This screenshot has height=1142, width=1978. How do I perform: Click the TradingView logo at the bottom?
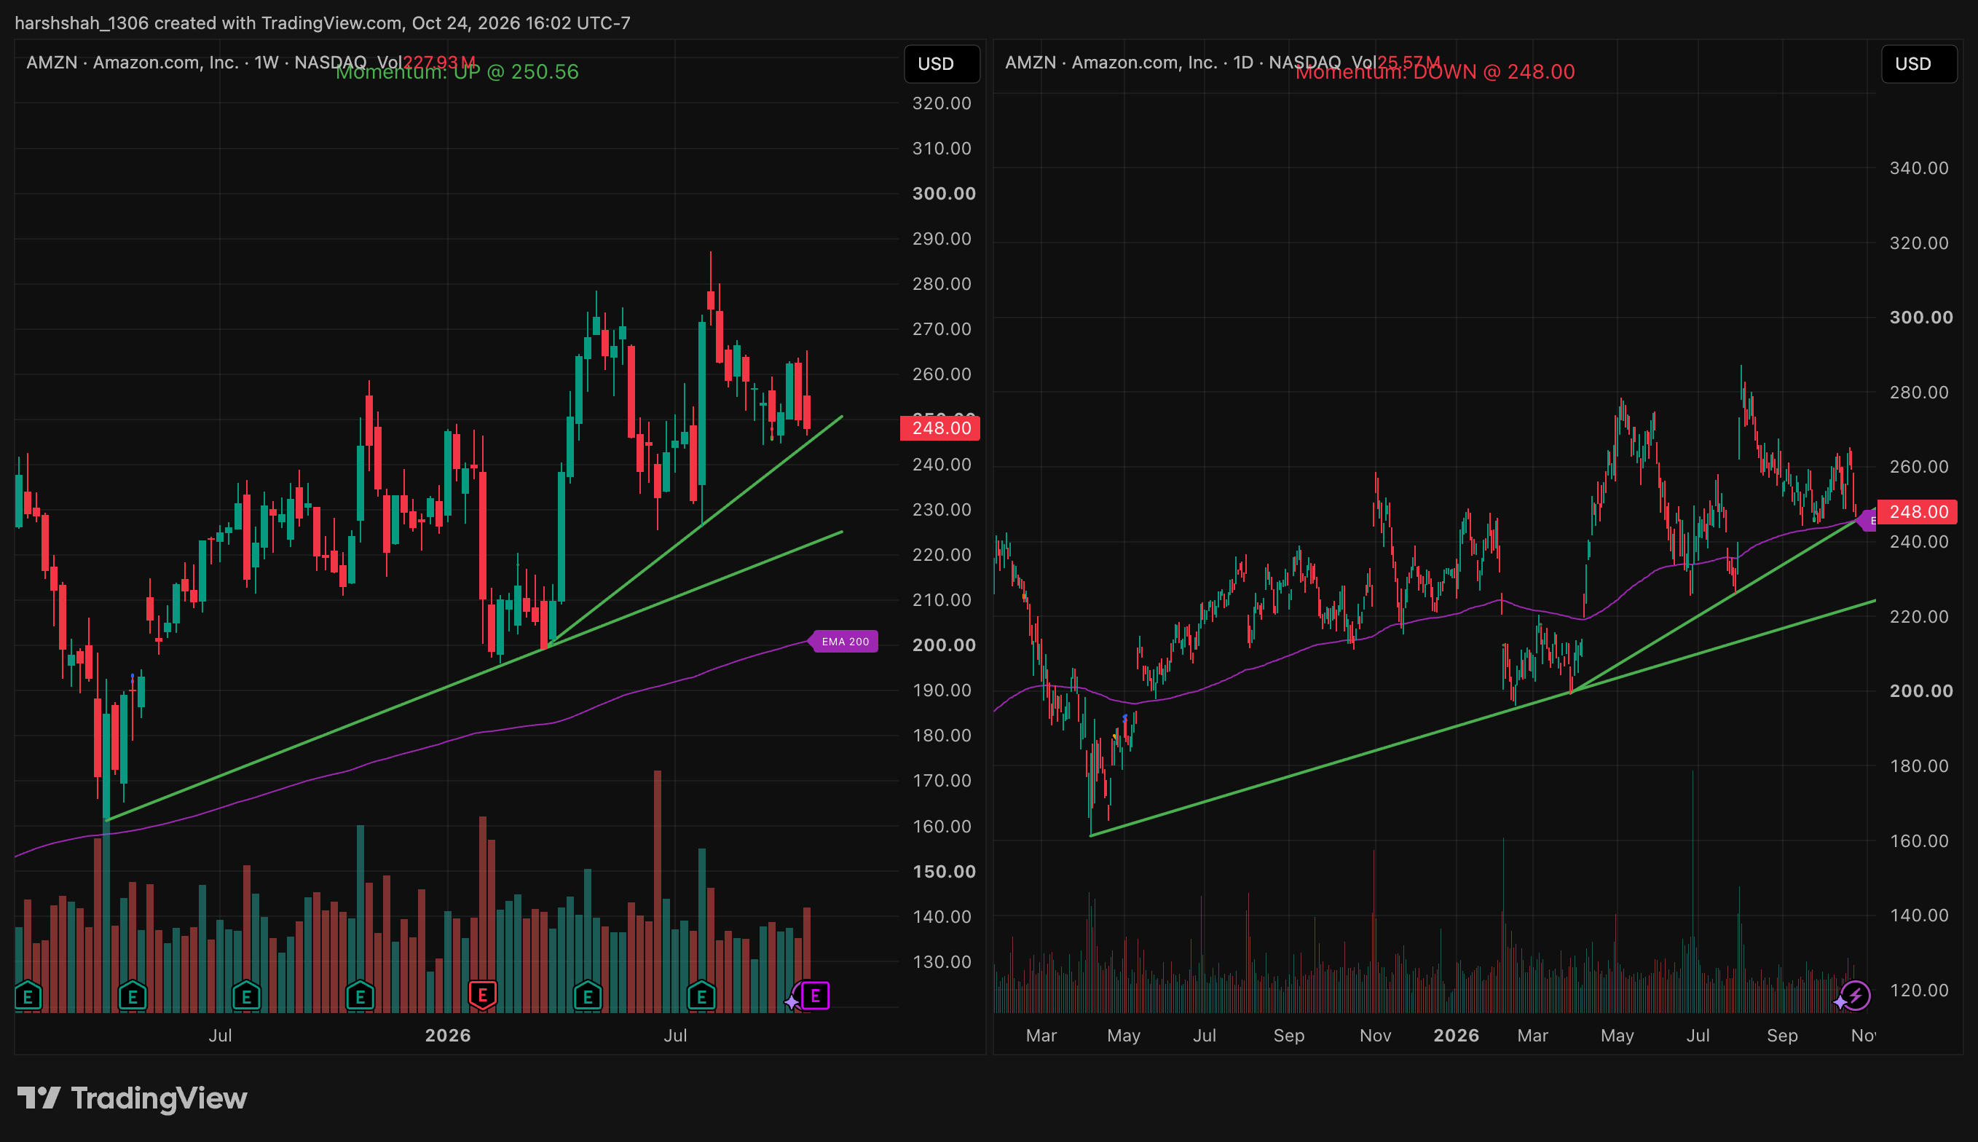(x=132, y=1098)
